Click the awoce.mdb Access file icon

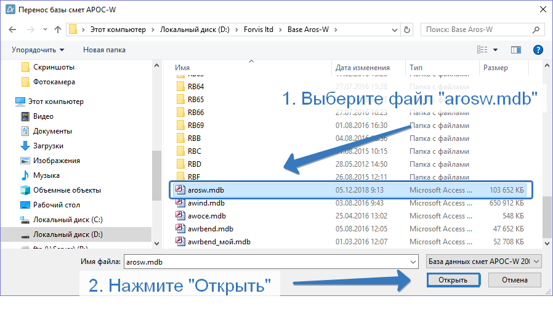[180, 216]
